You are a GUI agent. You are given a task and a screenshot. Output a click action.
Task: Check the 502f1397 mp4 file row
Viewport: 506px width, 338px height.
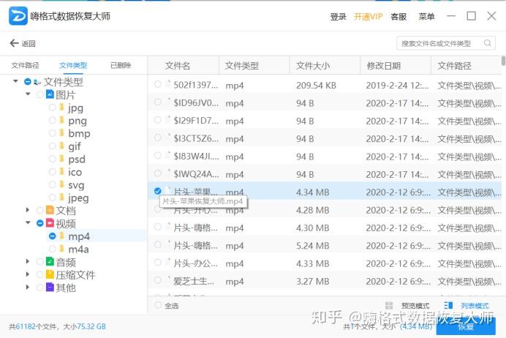point(157,85)
